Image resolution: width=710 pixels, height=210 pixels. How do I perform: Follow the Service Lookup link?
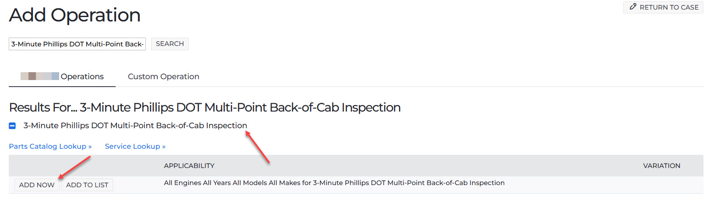coord(135,147)
